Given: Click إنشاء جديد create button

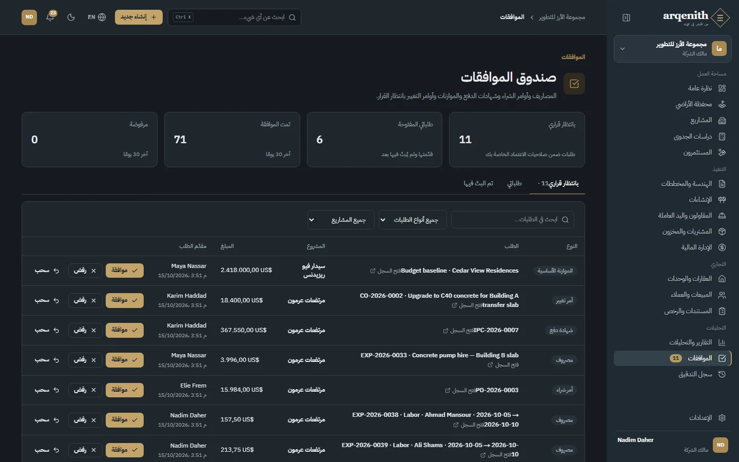Looking at the screenshot, I should pyautogui.click(x=139, y=17).
